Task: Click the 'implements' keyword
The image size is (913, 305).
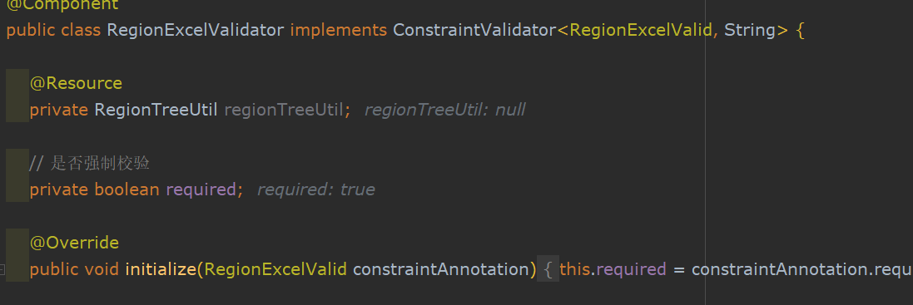Action: [x=338, y=30]
